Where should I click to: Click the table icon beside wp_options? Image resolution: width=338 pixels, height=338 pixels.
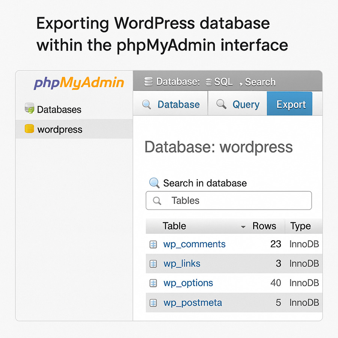tap(153, 283)
